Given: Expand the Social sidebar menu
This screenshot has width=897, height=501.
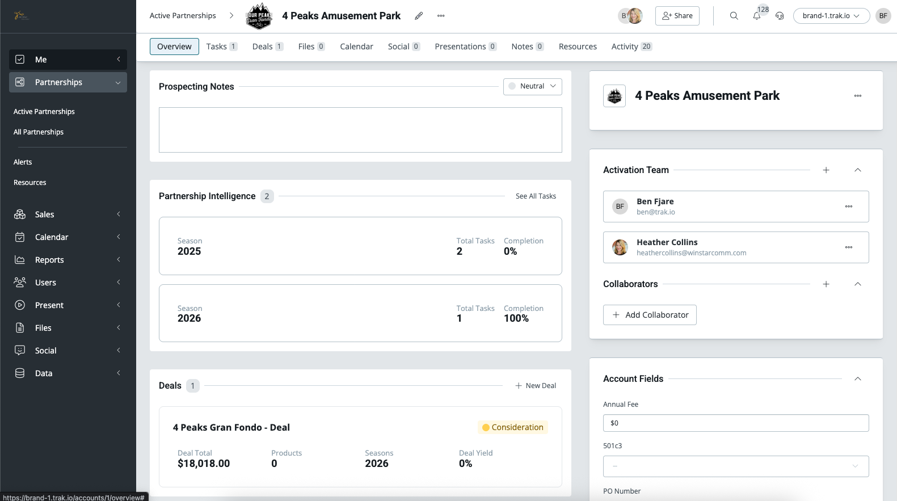Looking at the screenshot, I should (x=68, y=351).
